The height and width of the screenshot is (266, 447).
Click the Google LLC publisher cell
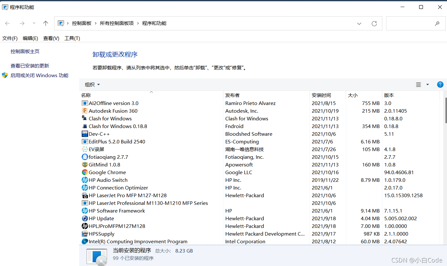239,172
